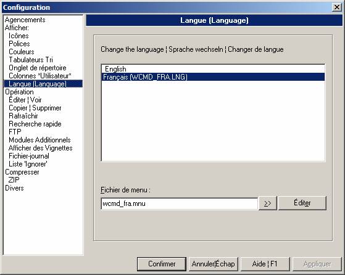Click the Éditer button
Screen dimensions: 345x275
(x=302, y=203)
